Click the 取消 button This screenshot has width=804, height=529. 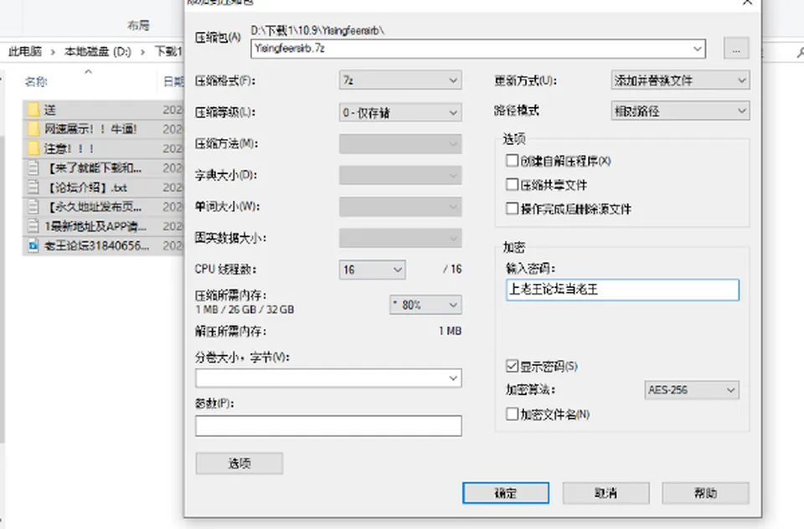(606, 493)
